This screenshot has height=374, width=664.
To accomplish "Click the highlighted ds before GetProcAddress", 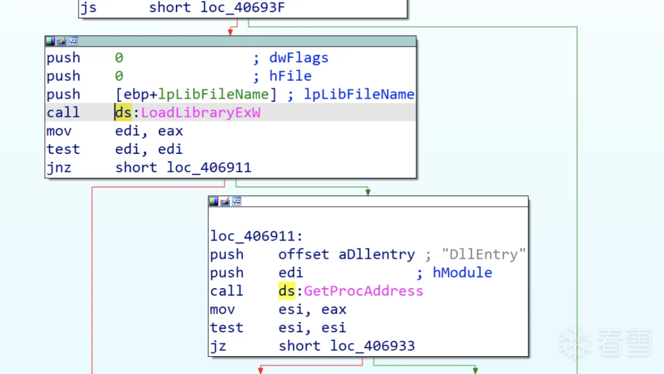I will [x=287, y=291].
